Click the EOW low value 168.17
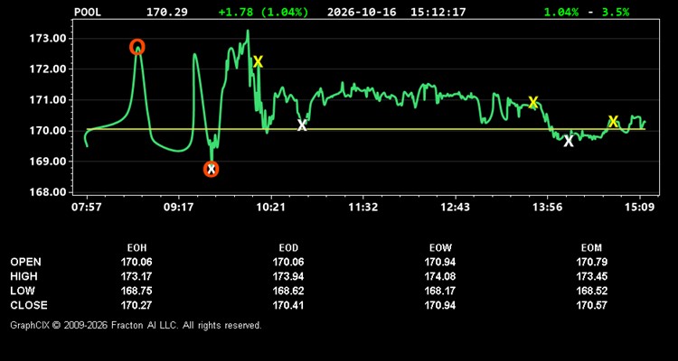Image resolution: width=678 pixels, height=361 pixels. coord(440,291)
